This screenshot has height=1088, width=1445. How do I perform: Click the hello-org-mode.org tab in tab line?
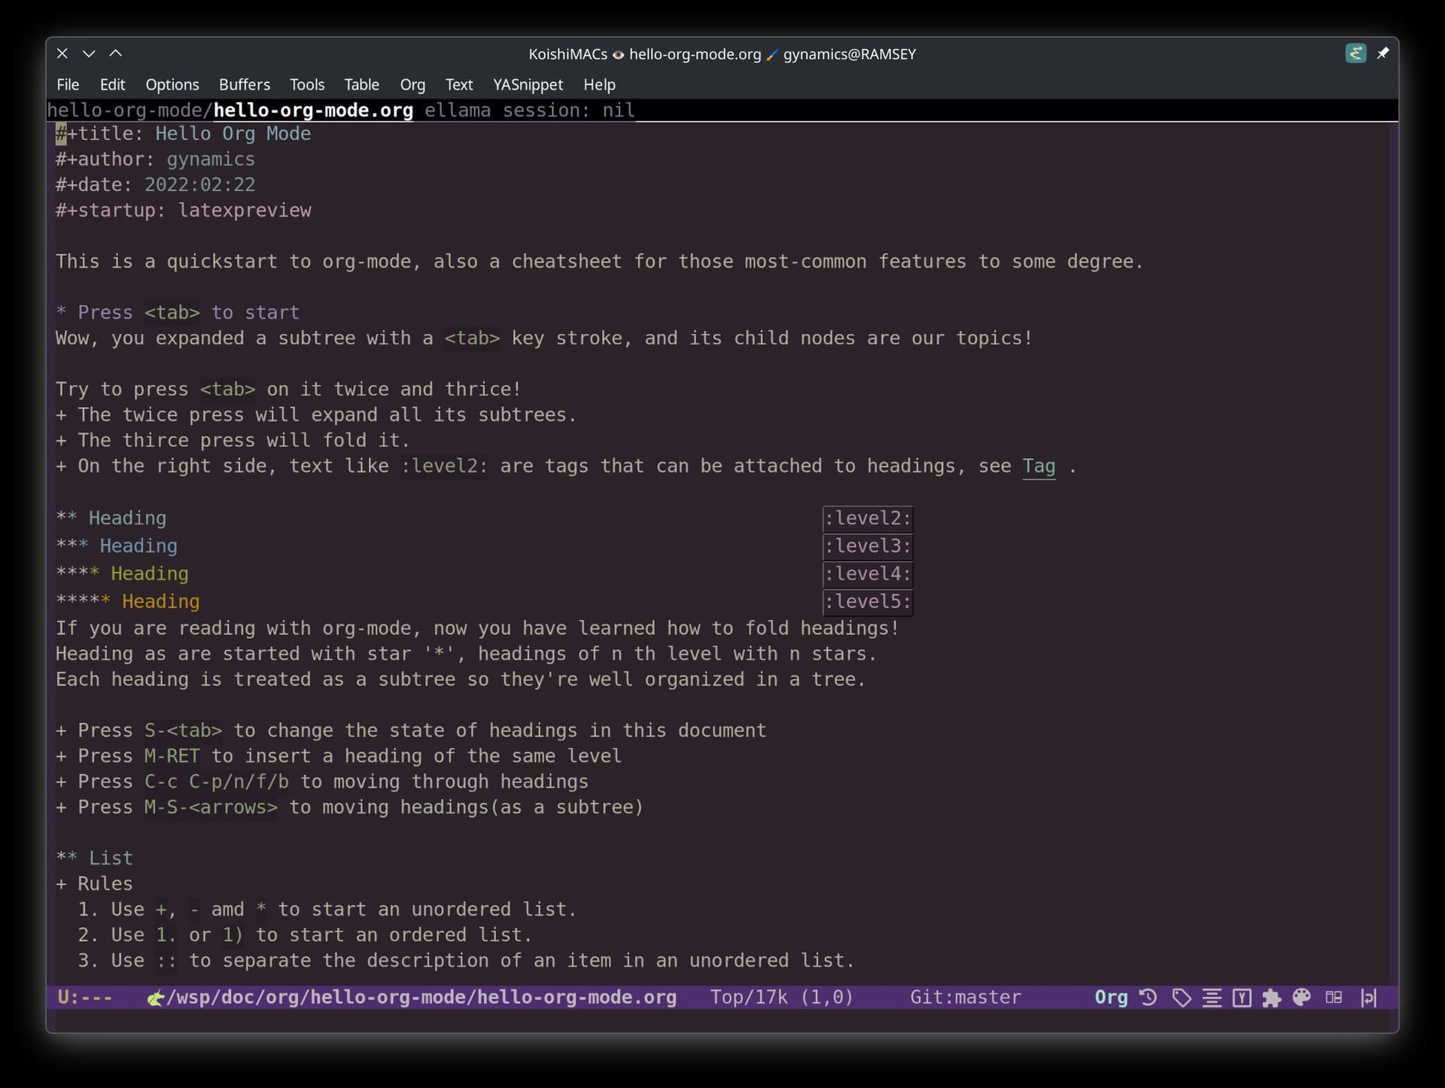(x=312, y=110)
